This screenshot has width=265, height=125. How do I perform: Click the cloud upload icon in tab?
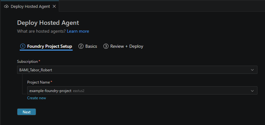pyautogui.click(x=6, y=7)
